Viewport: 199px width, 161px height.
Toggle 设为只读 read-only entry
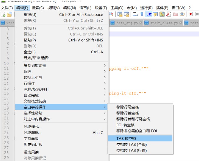[62, 152]
